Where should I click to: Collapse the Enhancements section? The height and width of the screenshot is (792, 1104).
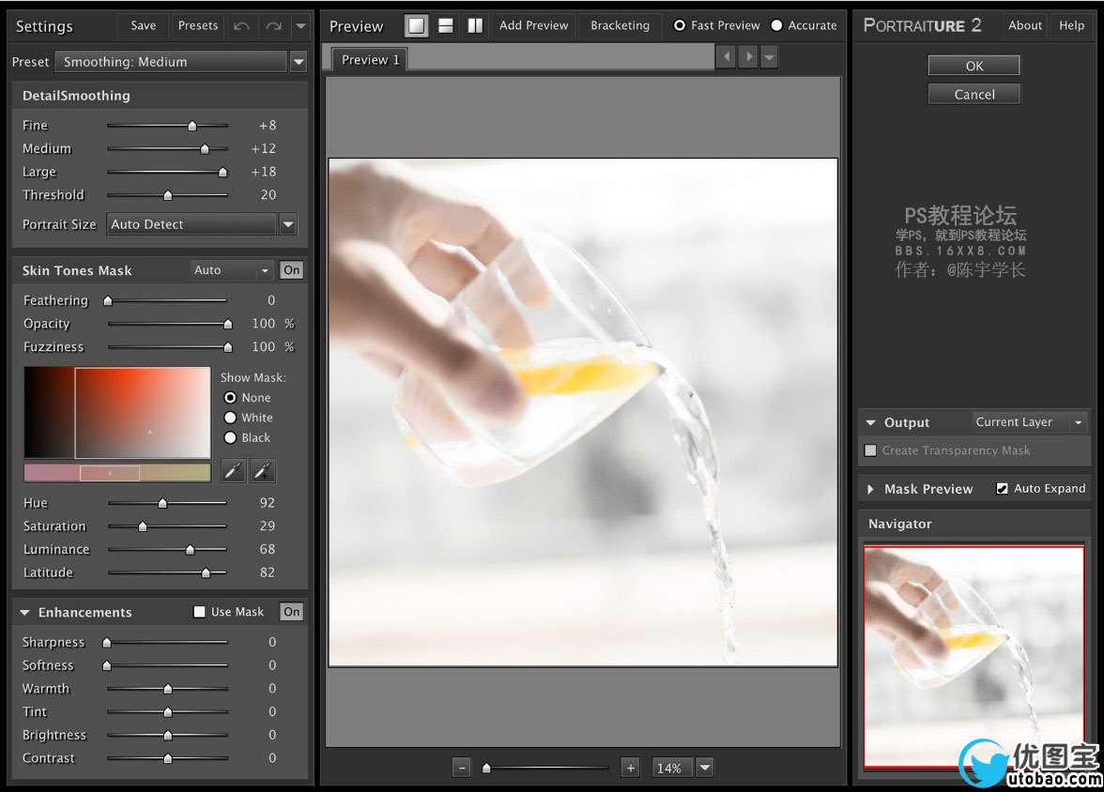pyautogui.click(x=24, y=613)
